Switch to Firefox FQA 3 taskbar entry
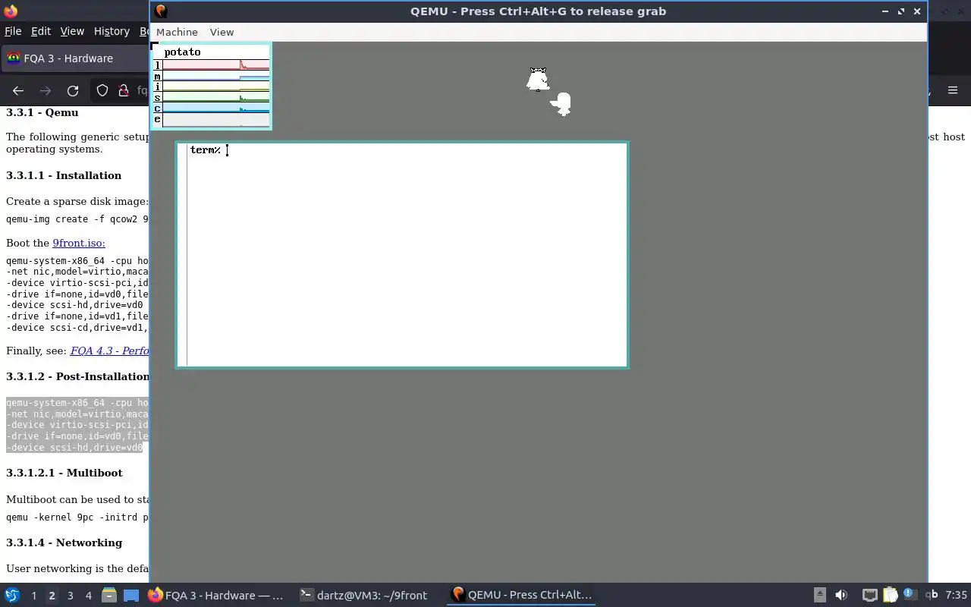This screenshot has height=607, width=971. pos(216,595)
